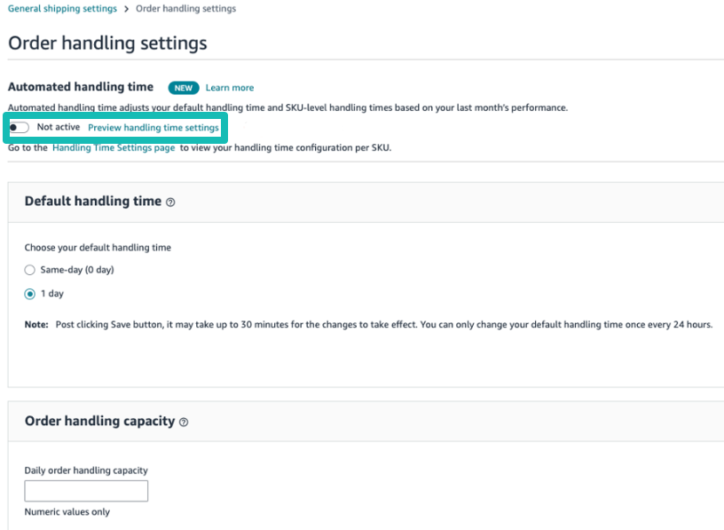724x530 pixels.
Task: Click the breadcrumb chevron separator
Action: pyautogui.click(x=127, y=8)
